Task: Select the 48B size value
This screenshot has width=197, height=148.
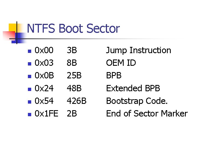Action: click(x=74, y=88)
